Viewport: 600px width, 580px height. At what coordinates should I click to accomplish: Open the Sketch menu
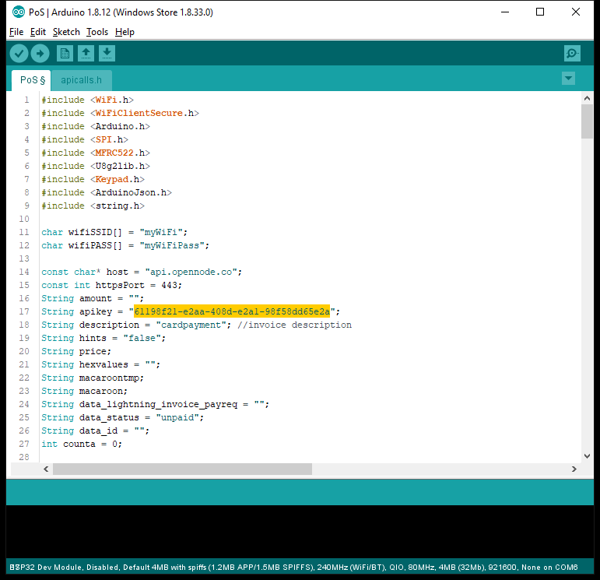pos(66,32)
